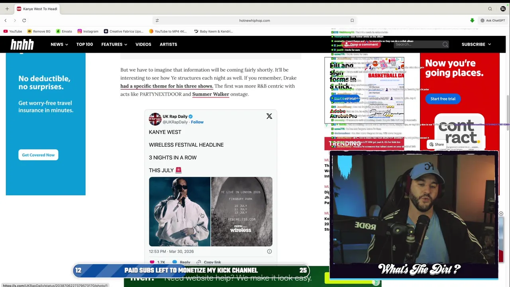510x287 pixels.
Task: Expand the FEATURES dropdown menu
Action: [x=114, y=44]
